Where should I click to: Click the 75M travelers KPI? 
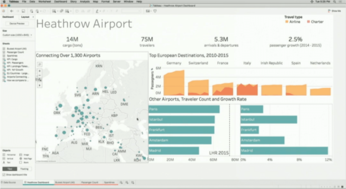[x=147, y=42]
